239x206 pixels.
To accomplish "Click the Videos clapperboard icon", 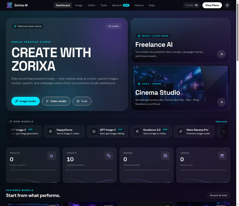I will (222, 156).
